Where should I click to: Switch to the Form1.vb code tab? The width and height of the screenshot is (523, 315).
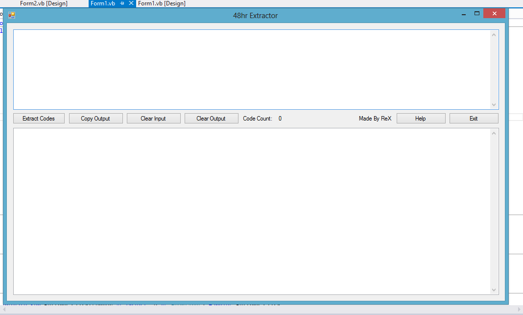click(x=103, y=3)
